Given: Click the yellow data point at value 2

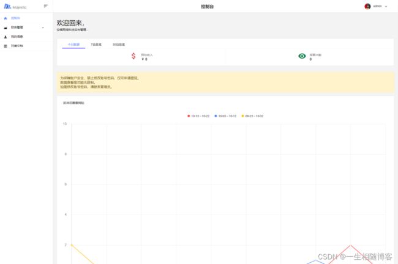Looking at the screenshot, I should (72, 245).
